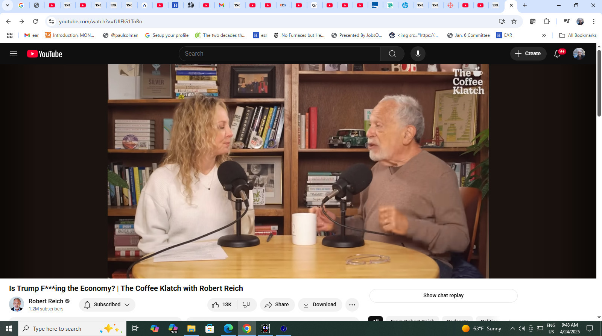Click the Share button
Viewport: 602px width, 336px height.
click(277, 305)
